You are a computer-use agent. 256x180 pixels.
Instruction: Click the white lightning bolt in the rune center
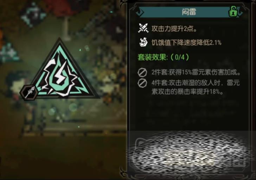tap(60, 75)
